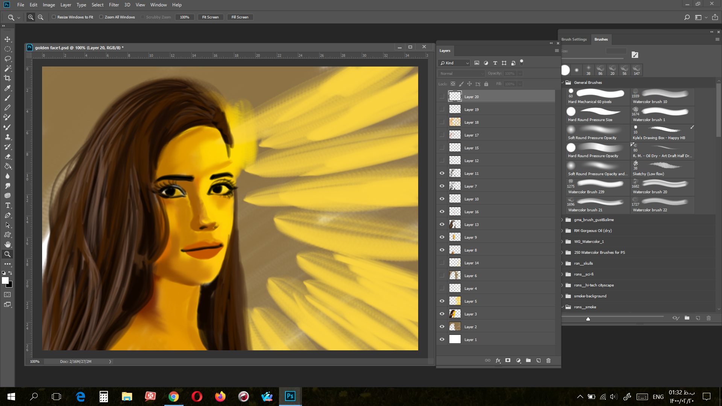This screenshot has height=406, width=722.
Task: Select the Eyedropper tool
Action: pyautogui.click(x=8, y=88)
